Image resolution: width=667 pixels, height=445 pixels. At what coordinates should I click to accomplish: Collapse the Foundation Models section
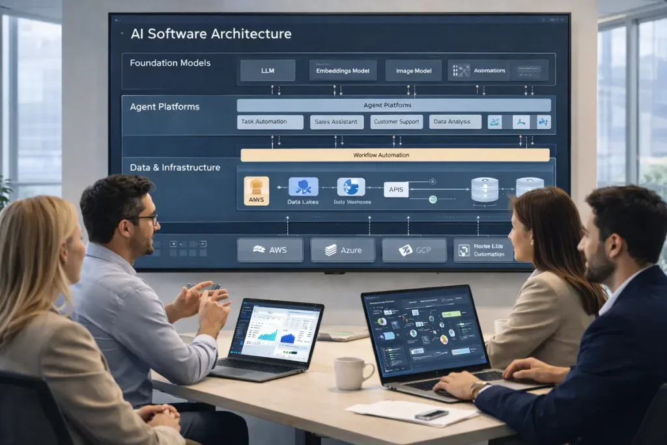[x=170, y=63]
